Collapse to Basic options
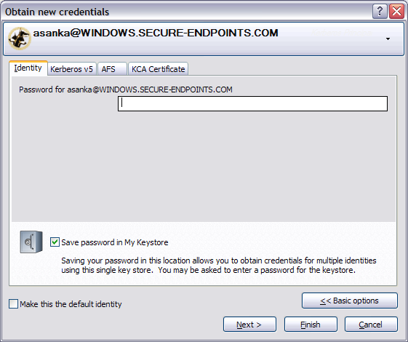The height and width of the screenshot is (342, 408). (350, 301)
